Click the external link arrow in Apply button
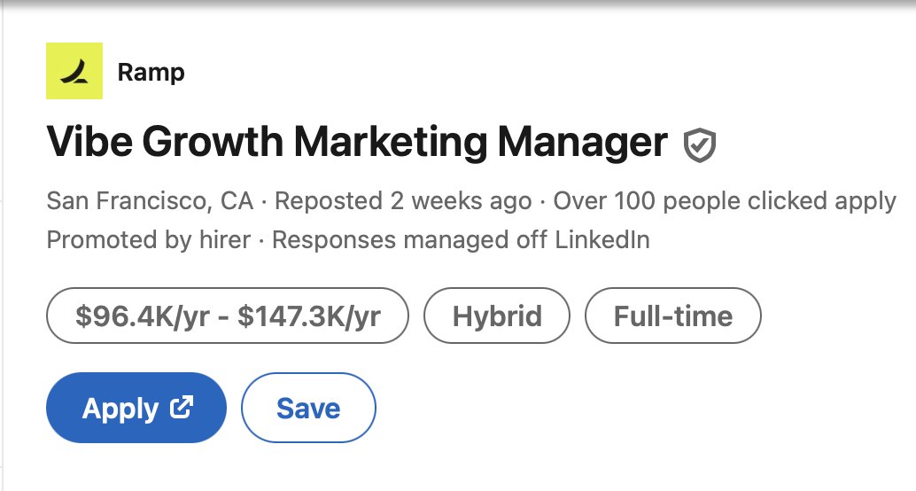Viewport: 916px width, 491px height. pos(182,408)
